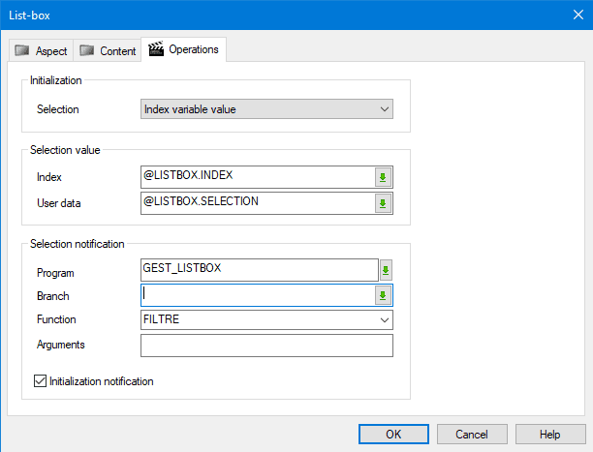Click the green arrow beside Program field
This screenshot has height=452, width=593.
coord(386,270)
